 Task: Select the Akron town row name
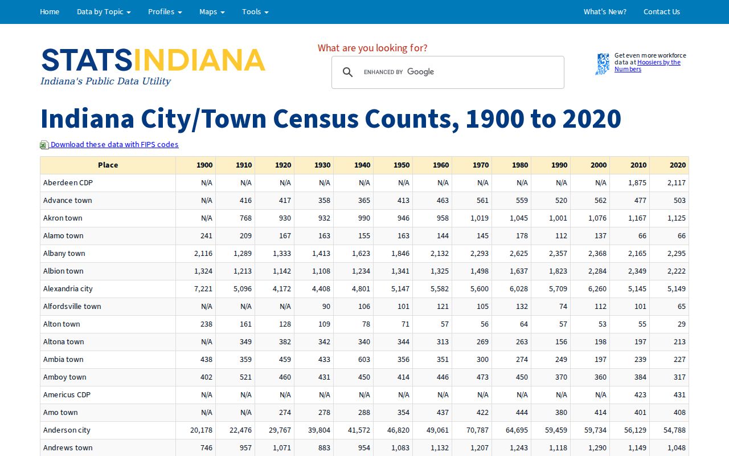pos(63,218)
